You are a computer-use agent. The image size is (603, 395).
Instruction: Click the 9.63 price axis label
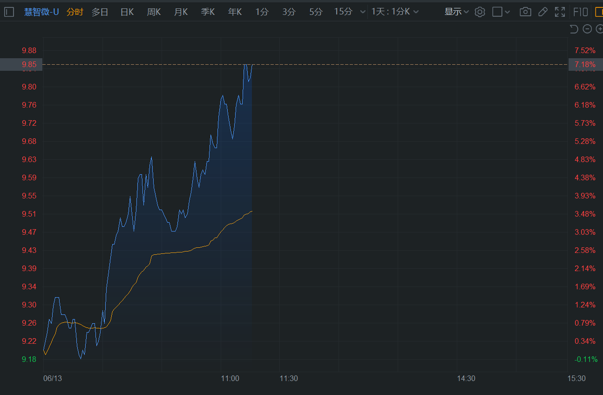29,159
